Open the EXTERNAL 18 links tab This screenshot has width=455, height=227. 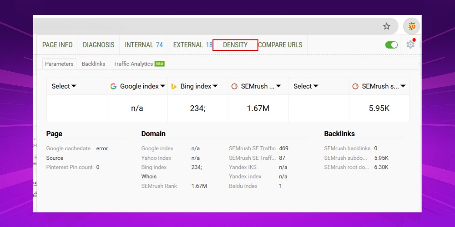tap(192, 45)
